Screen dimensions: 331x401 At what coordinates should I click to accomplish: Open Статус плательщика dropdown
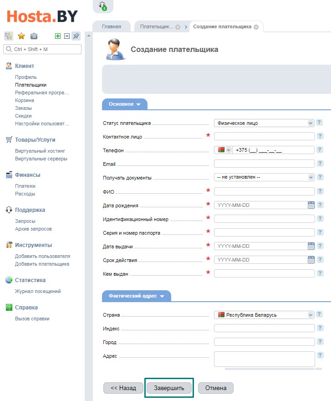(x=264, y=123)
